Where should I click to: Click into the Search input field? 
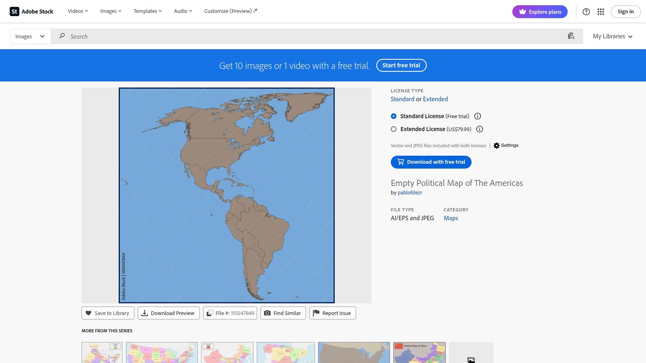point(315,36)
